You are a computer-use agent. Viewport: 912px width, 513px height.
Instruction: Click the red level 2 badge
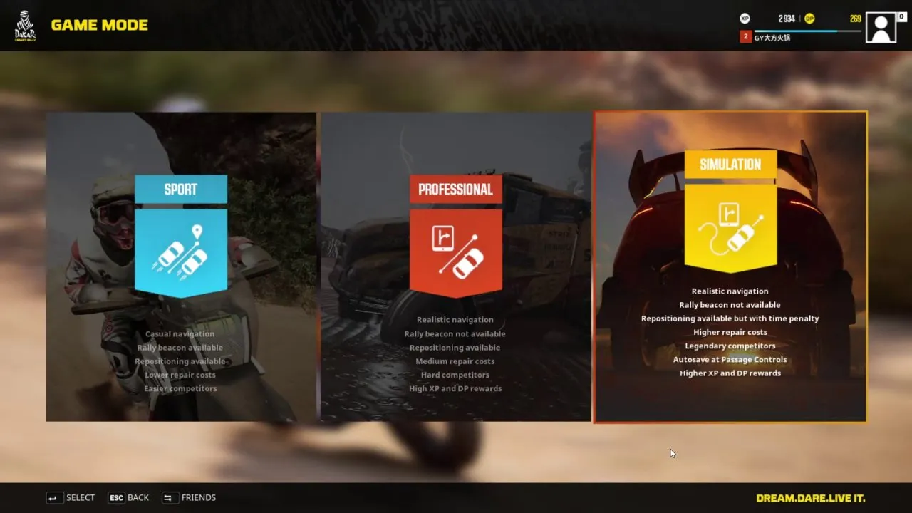(x=745, y=37)
